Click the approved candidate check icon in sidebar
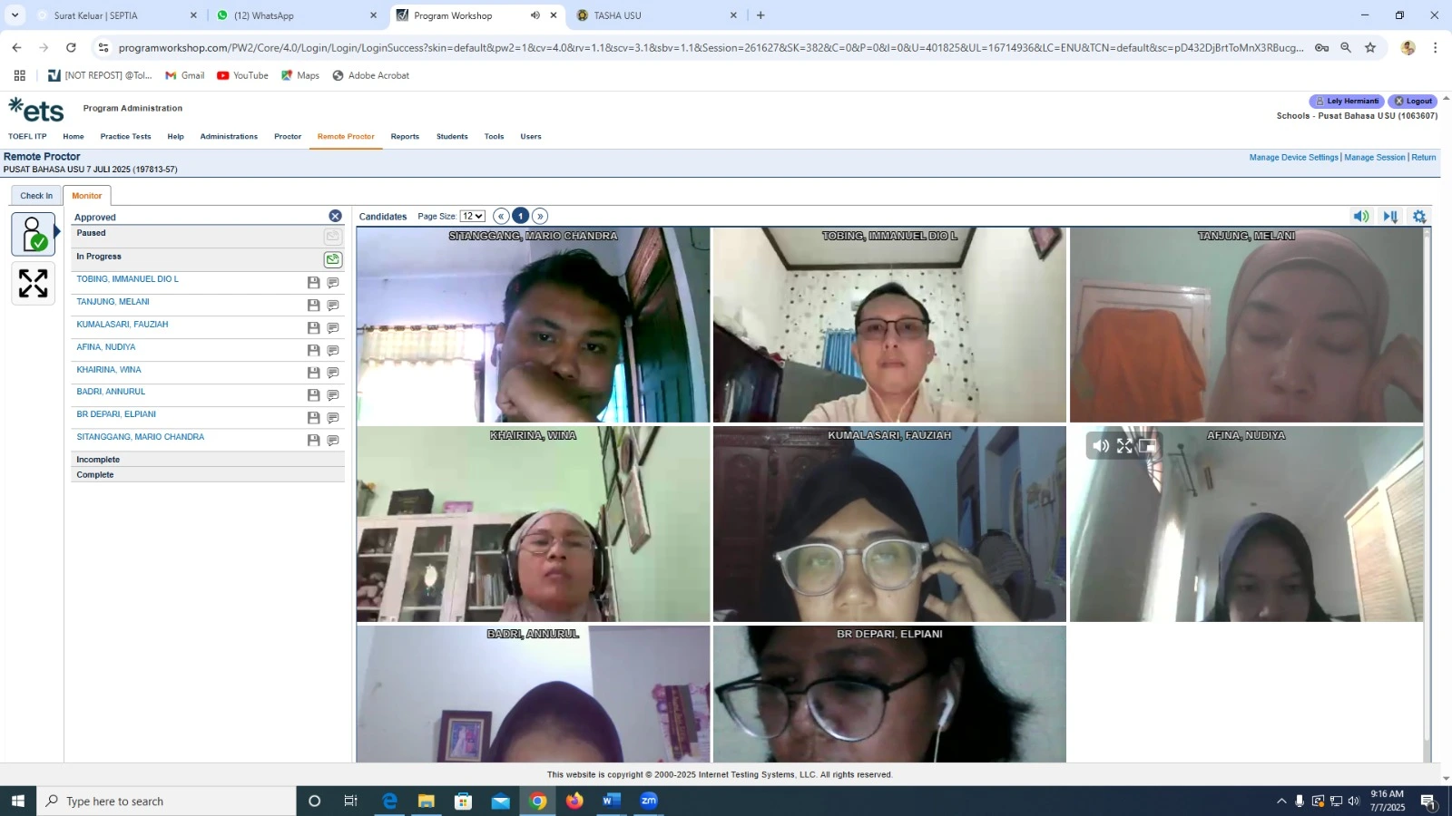Viewport: 1452px width, 816px height. (34, 234)
